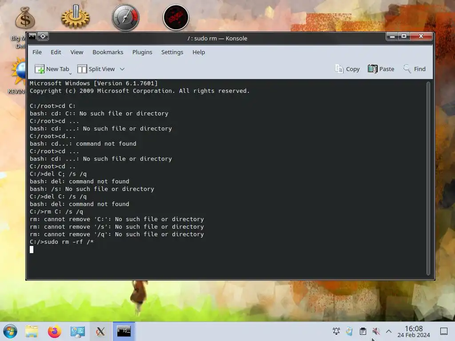Viewport: 455px width, 341px height.
Task: Open the Bookmarks menu
Action: point(108,52)
